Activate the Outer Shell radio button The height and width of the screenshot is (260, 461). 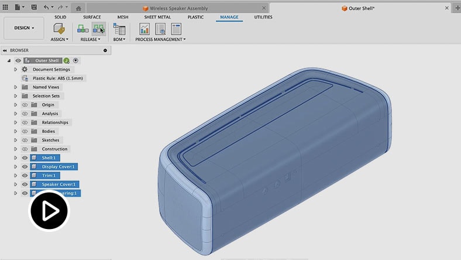pos(75,60)
